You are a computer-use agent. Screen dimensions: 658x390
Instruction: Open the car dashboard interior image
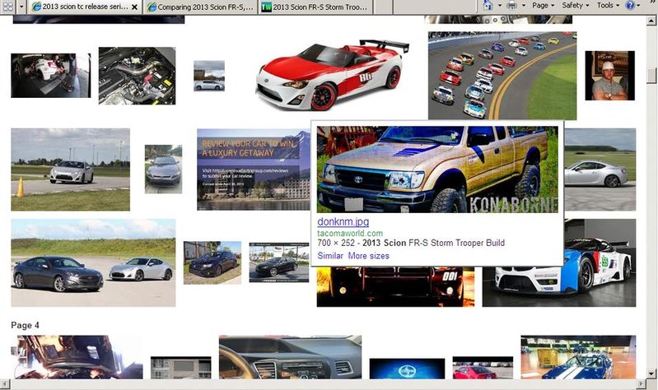point(290,357)
